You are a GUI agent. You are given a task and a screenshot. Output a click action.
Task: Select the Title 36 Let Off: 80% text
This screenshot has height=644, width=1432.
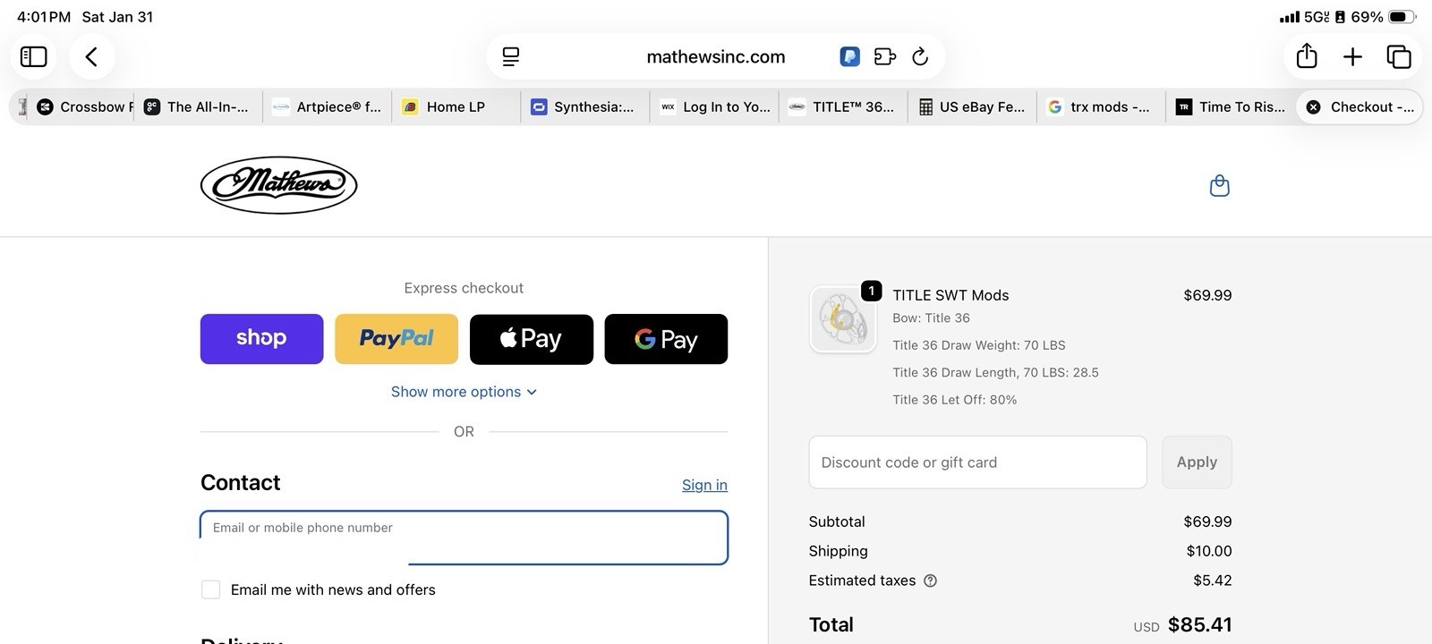point(955,400)
